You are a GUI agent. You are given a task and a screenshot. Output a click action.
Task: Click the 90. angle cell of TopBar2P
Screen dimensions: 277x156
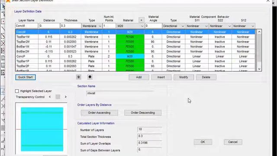(x=153, y=66)
